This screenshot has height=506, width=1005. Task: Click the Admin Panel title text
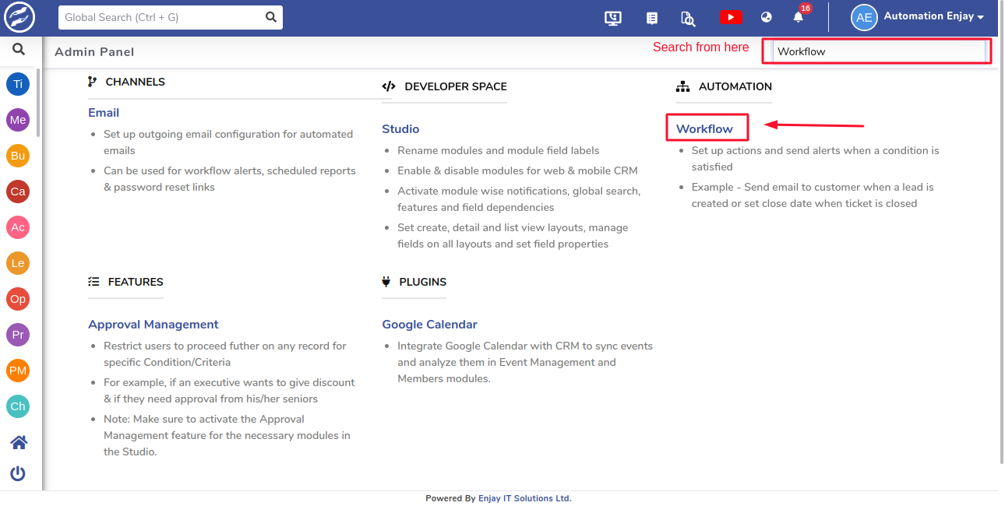(x=94, y=52)
